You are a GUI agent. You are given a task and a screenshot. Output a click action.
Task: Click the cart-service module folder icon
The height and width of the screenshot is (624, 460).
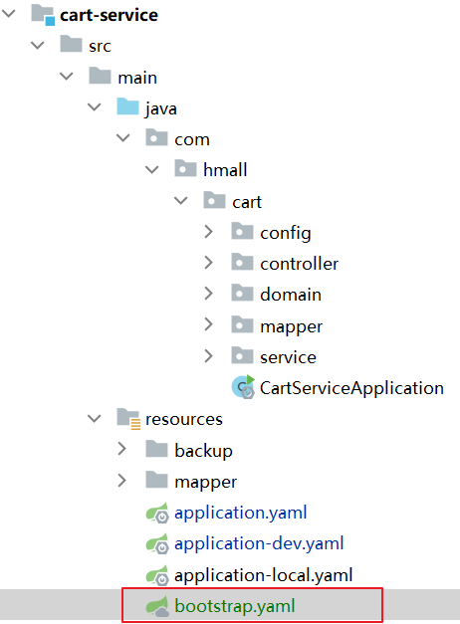coord(43,15)
